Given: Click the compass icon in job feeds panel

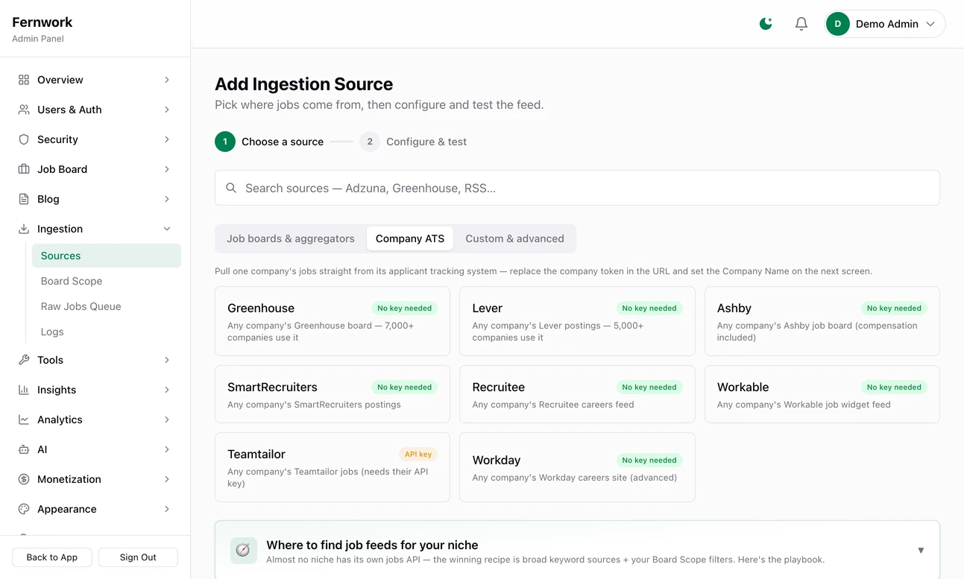Looking at the screenshot, I should (243, 550).
